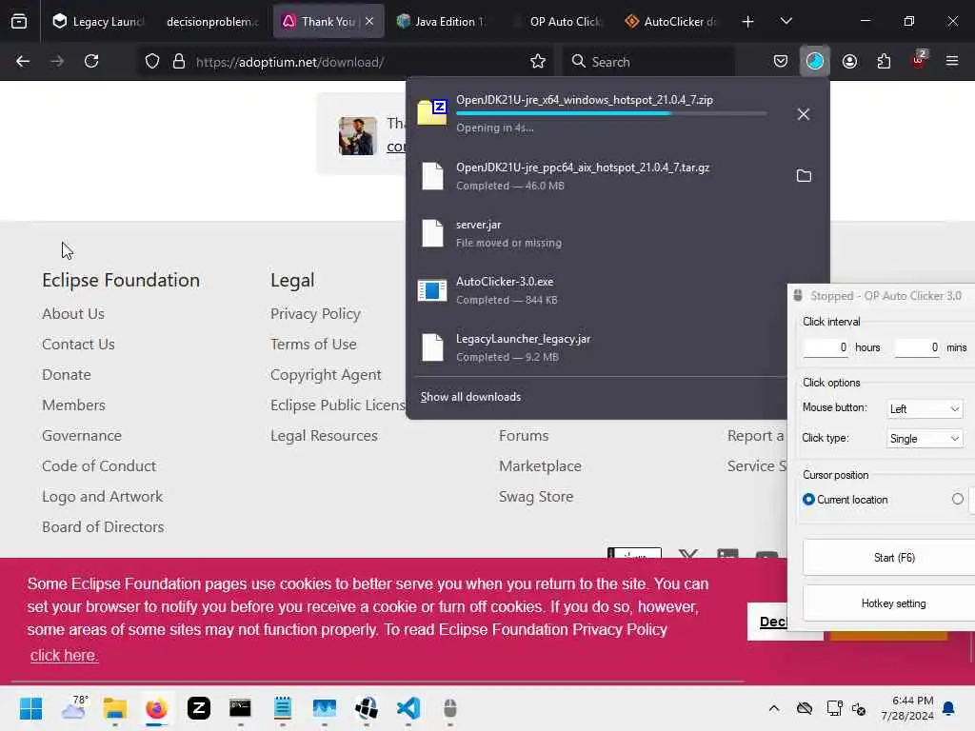This screenshot has height=731, width=975.
Task: Click the mins input in Click interval
Action: [x=917, y=347]
